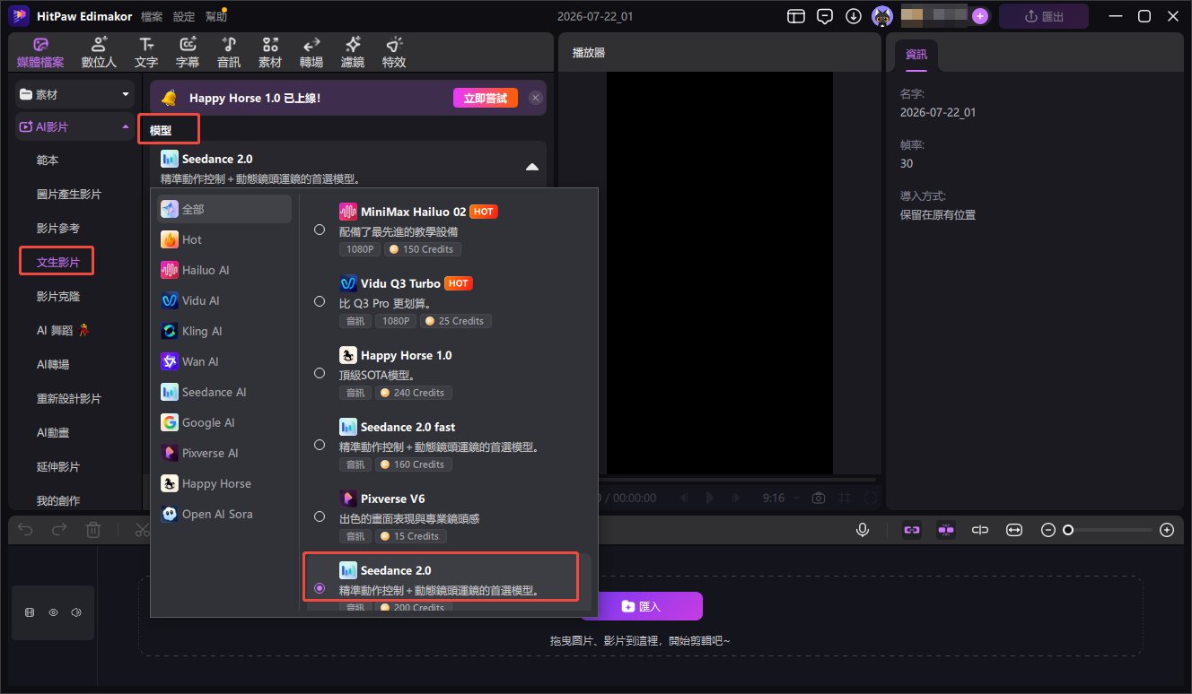Click the download icon in title bar
This screenshot has height=694, width=1192.
pos(853,16)
